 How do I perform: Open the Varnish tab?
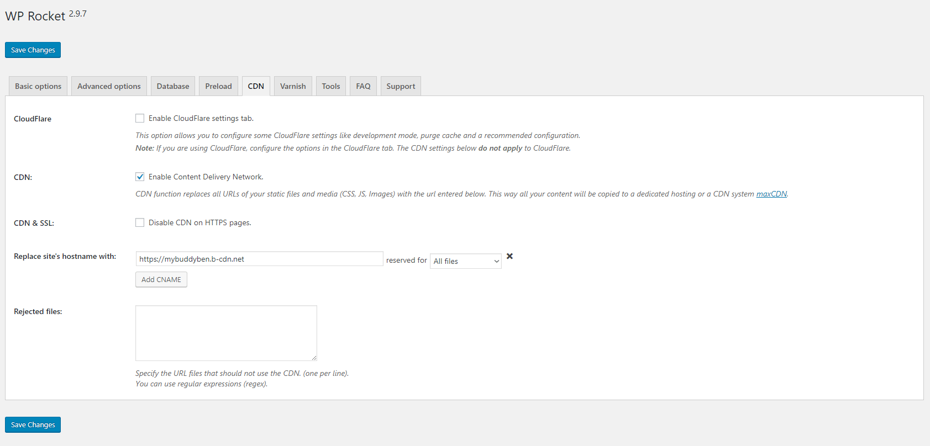click(x=293, y=86)
